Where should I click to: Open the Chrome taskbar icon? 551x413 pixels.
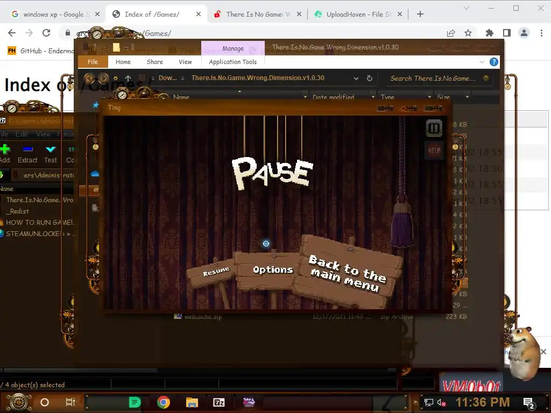tap(164, 402)
